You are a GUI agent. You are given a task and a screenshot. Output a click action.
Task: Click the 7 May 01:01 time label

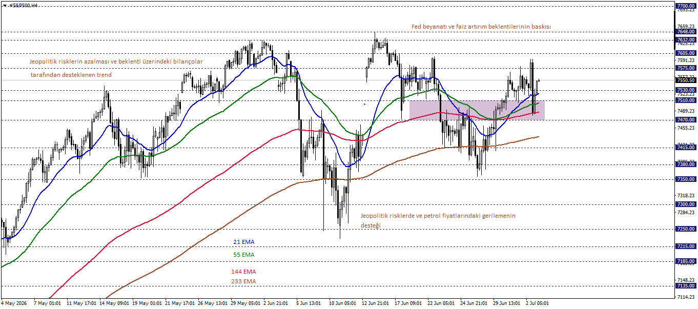coord(47,303)
